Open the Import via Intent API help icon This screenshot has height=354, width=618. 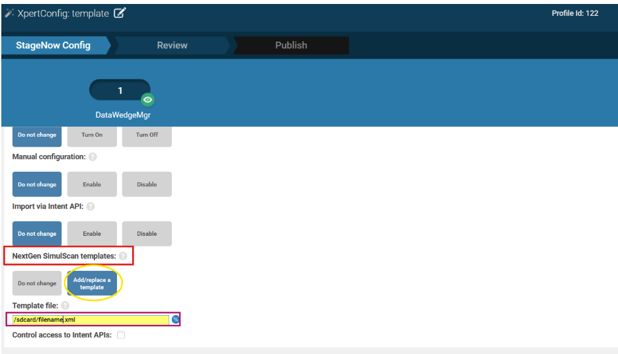[91, 206]
